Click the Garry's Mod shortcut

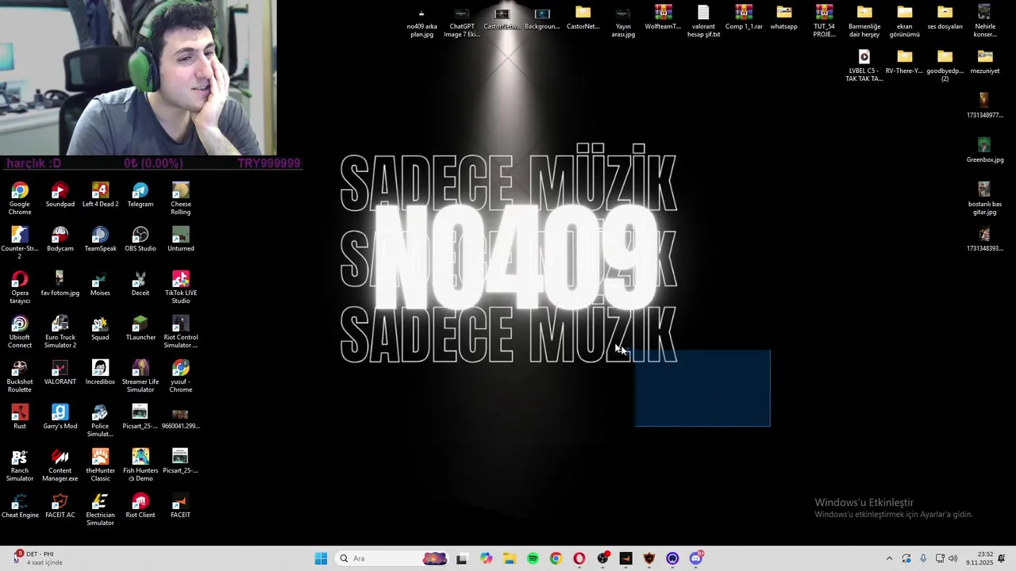click(60, 417)
